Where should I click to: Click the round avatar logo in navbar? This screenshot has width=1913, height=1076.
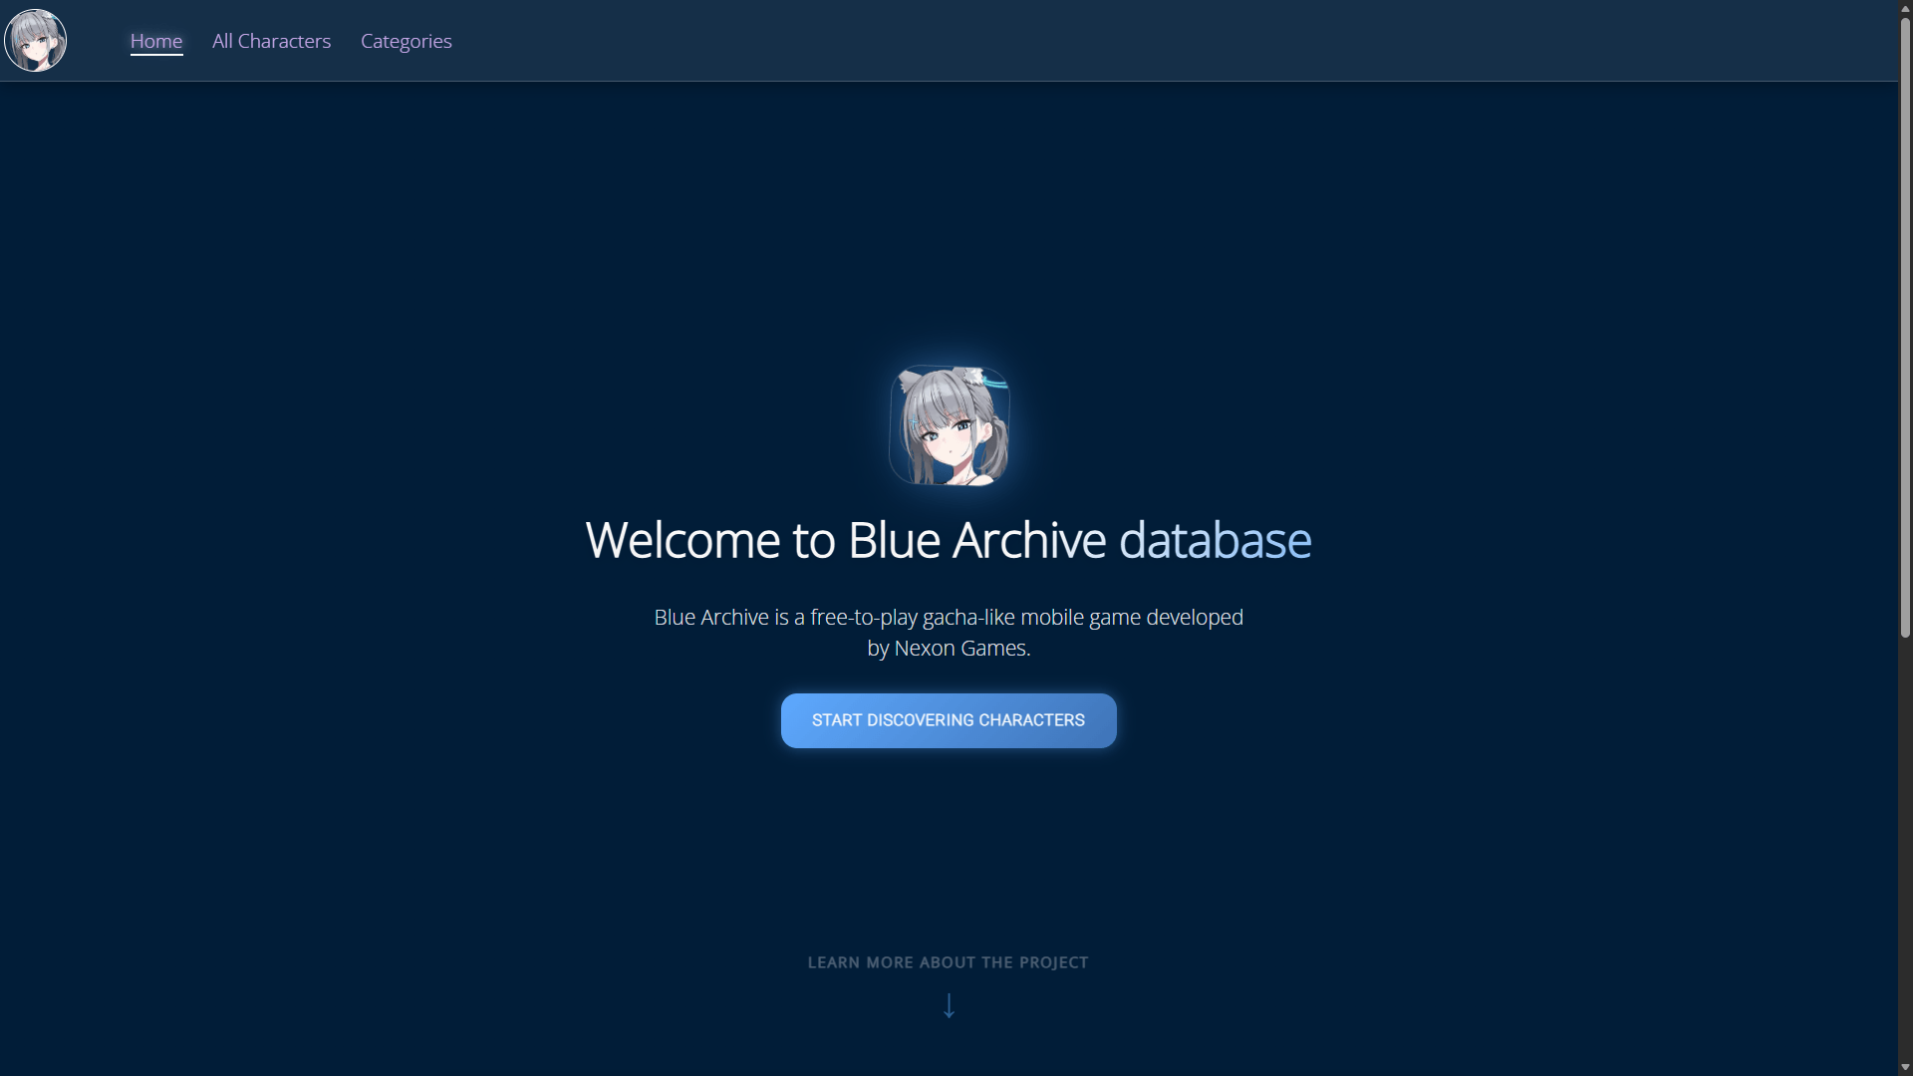coord(36,40)
